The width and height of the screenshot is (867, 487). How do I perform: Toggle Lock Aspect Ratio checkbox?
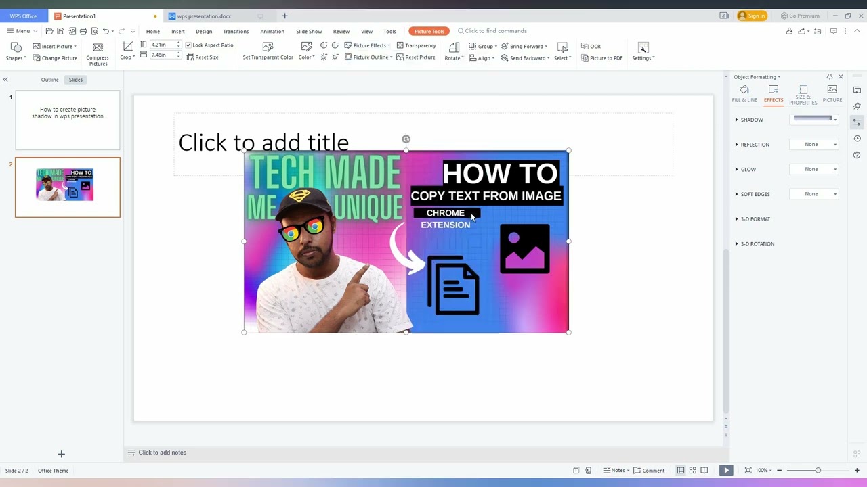tap(188, 45)
